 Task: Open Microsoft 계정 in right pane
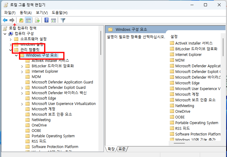187,94
